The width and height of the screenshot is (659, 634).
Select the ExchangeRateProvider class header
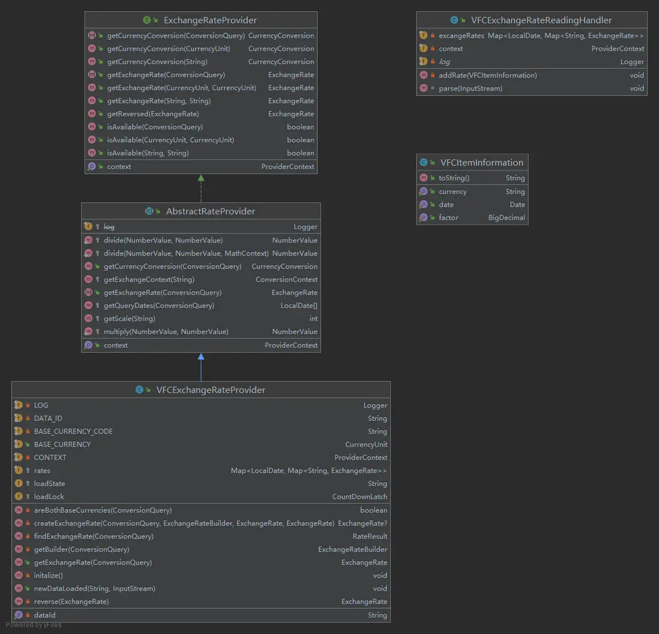pos(201,20)
